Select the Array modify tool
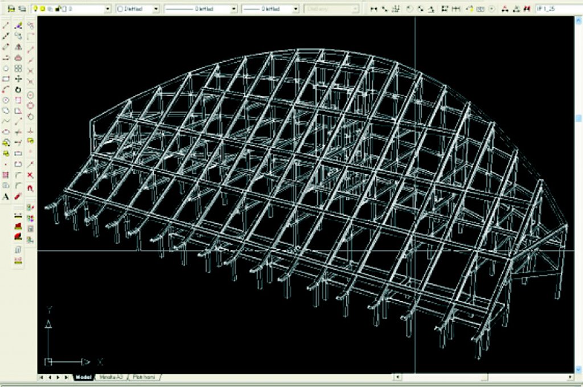Viewport: 583px width, 387px height. (18, 68)
